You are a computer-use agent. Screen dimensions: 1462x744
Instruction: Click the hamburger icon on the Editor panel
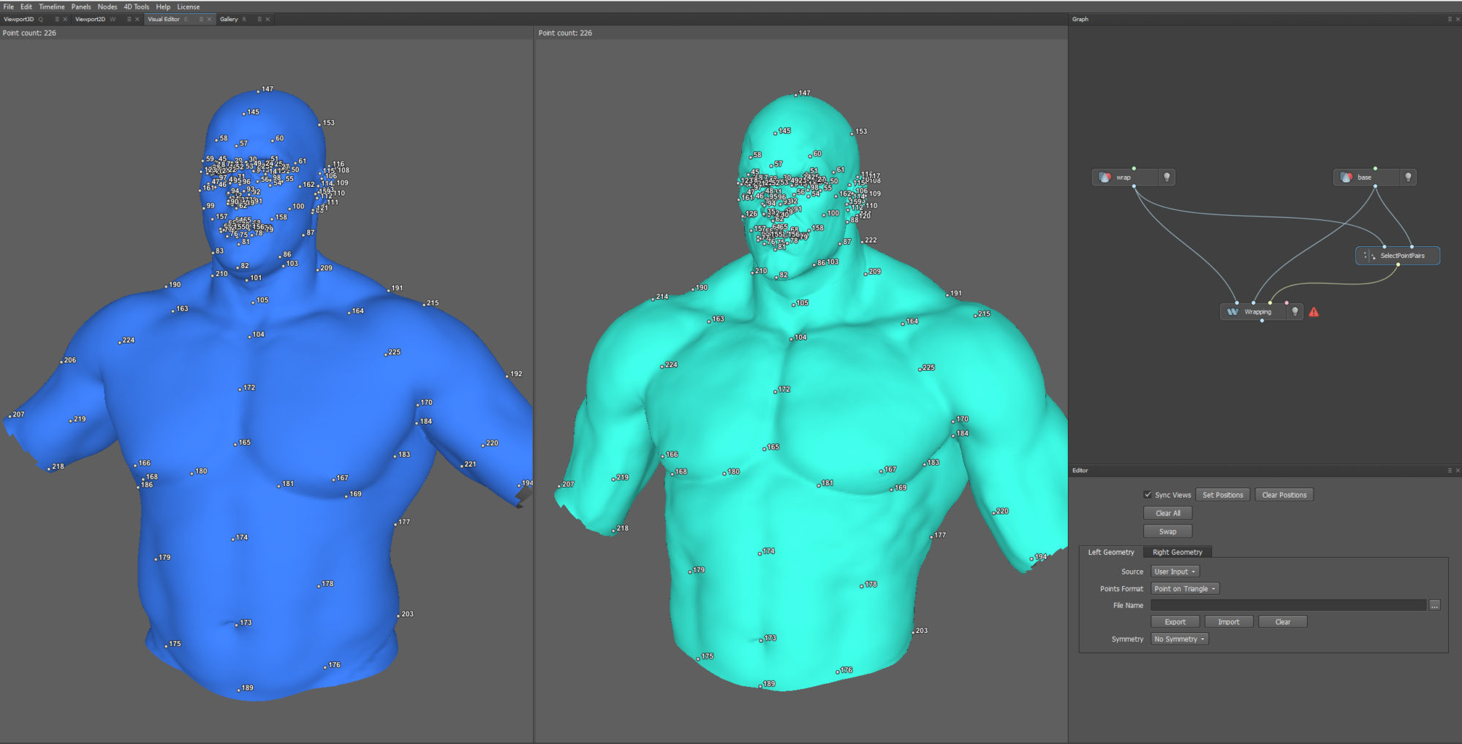pyautogui.click(x=1450, y=471)
